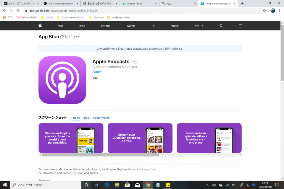Screen dimensions: 284x189
Task: Select the iPhone screenshots tab
Action: (x=75, y=118)
